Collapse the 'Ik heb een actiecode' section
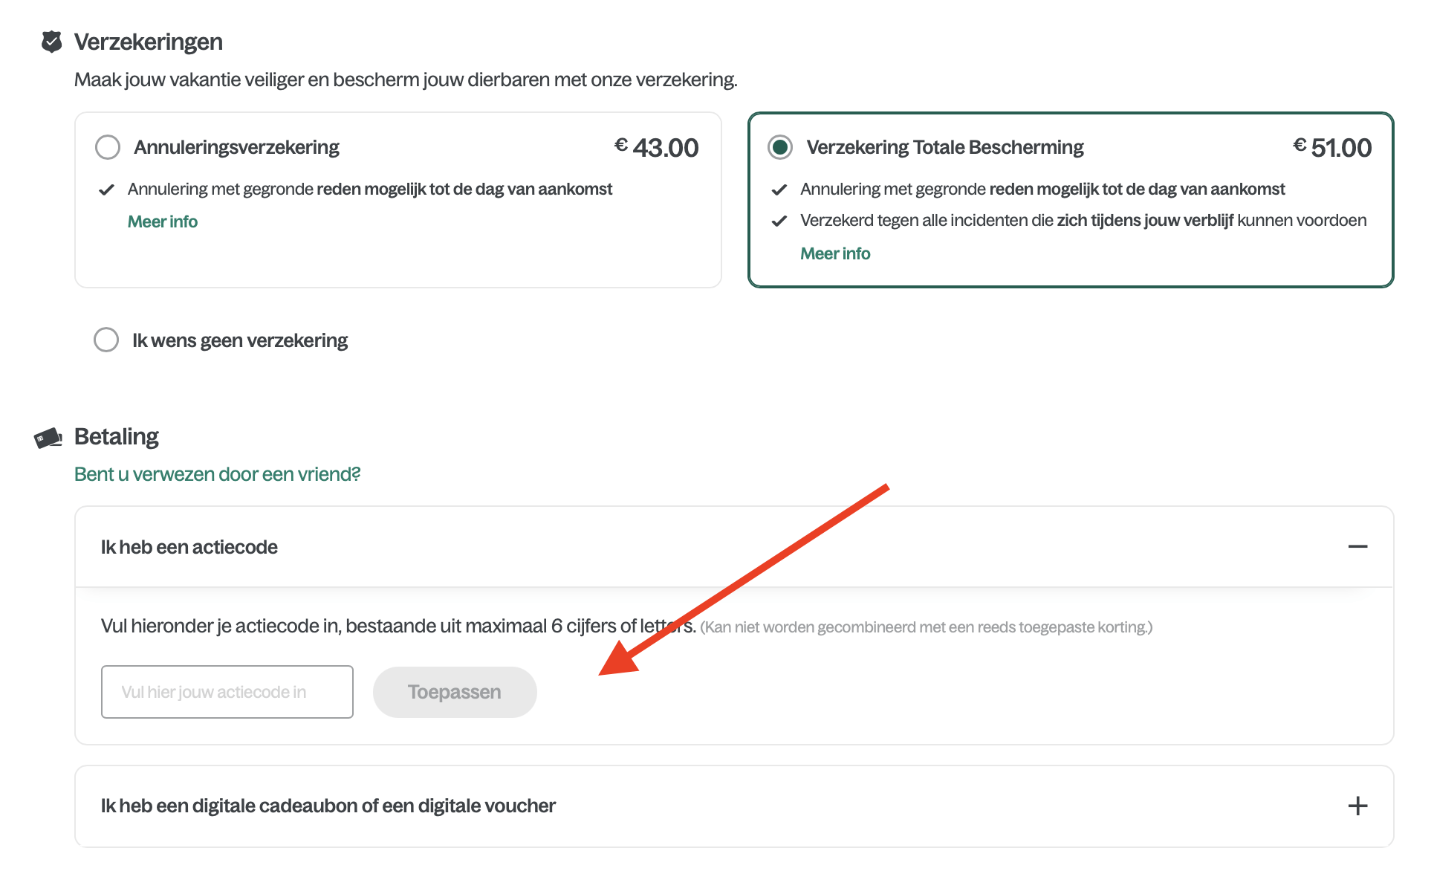Screen dimensions: 1434x874 (x=189, y=547)
